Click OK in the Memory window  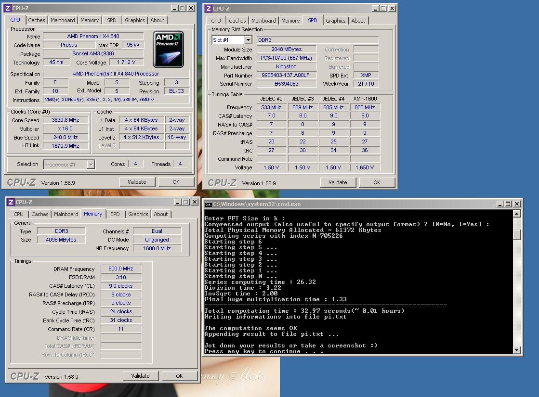click(x=180, y=376)
